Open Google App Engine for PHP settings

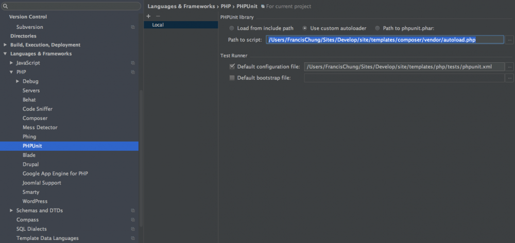(x=55, y=173)
